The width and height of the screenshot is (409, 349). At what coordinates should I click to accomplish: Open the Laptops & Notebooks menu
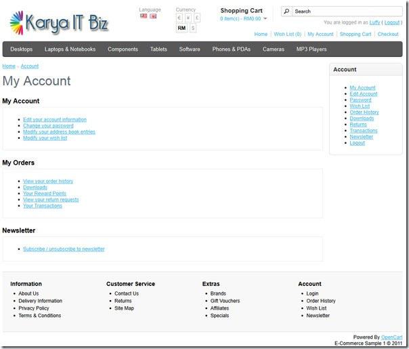70,49
